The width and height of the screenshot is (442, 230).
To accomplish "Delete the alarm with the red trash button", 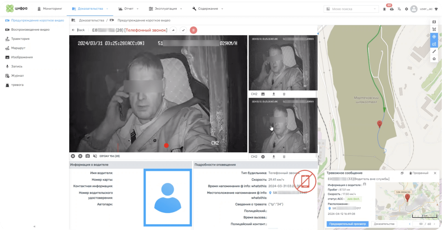I will point(193,30).
